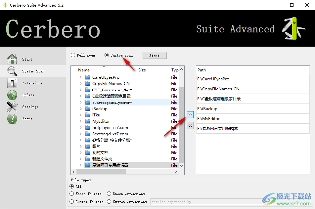
Task: Select the Custom scan radio button
Action: tap(107, 55)
